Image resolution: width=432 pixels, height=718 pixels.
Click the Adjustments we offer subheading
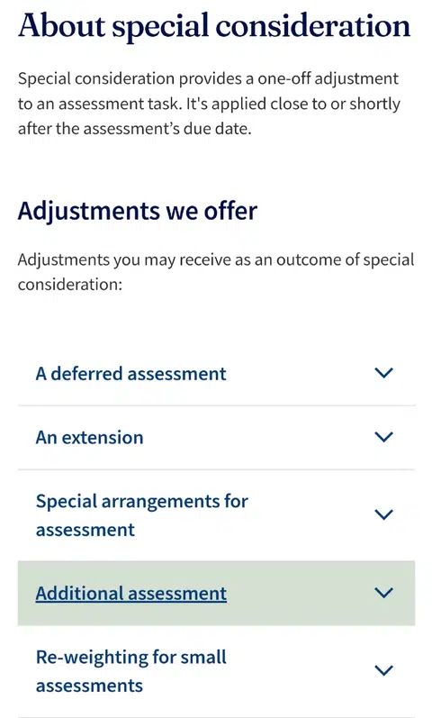click(138, 211)
